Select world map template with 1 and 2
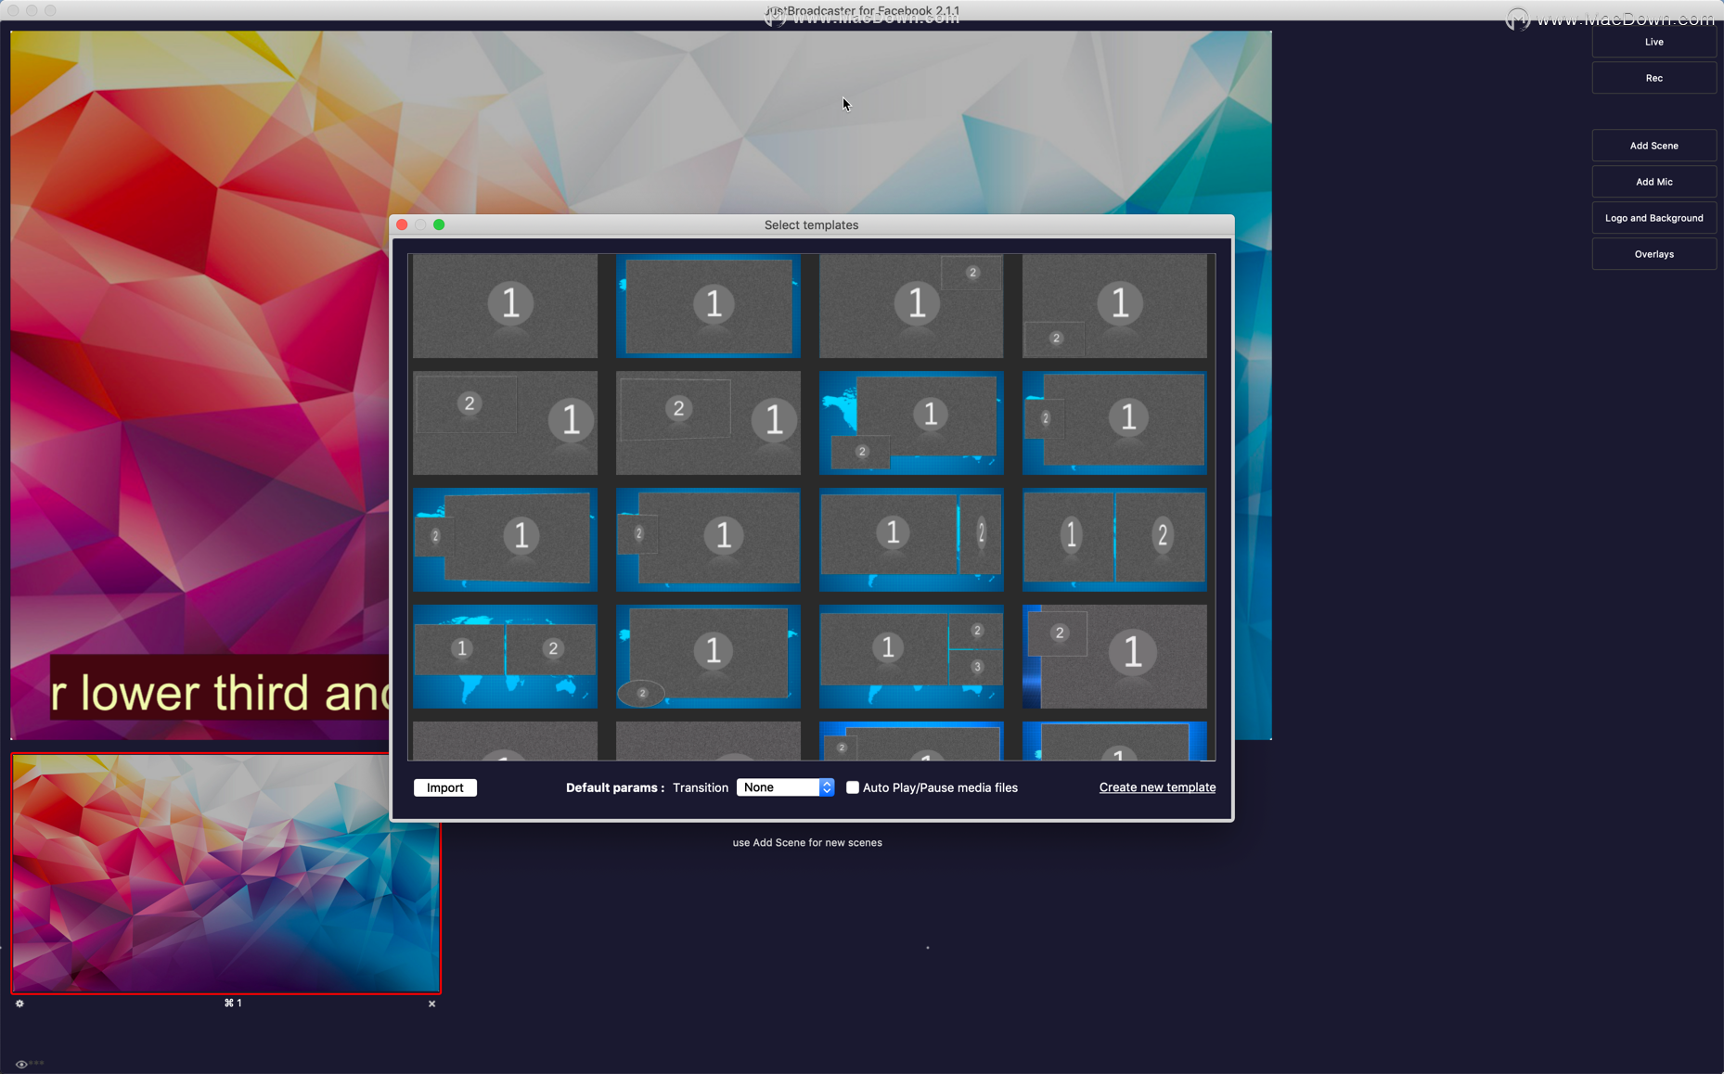 click(505, 657)
